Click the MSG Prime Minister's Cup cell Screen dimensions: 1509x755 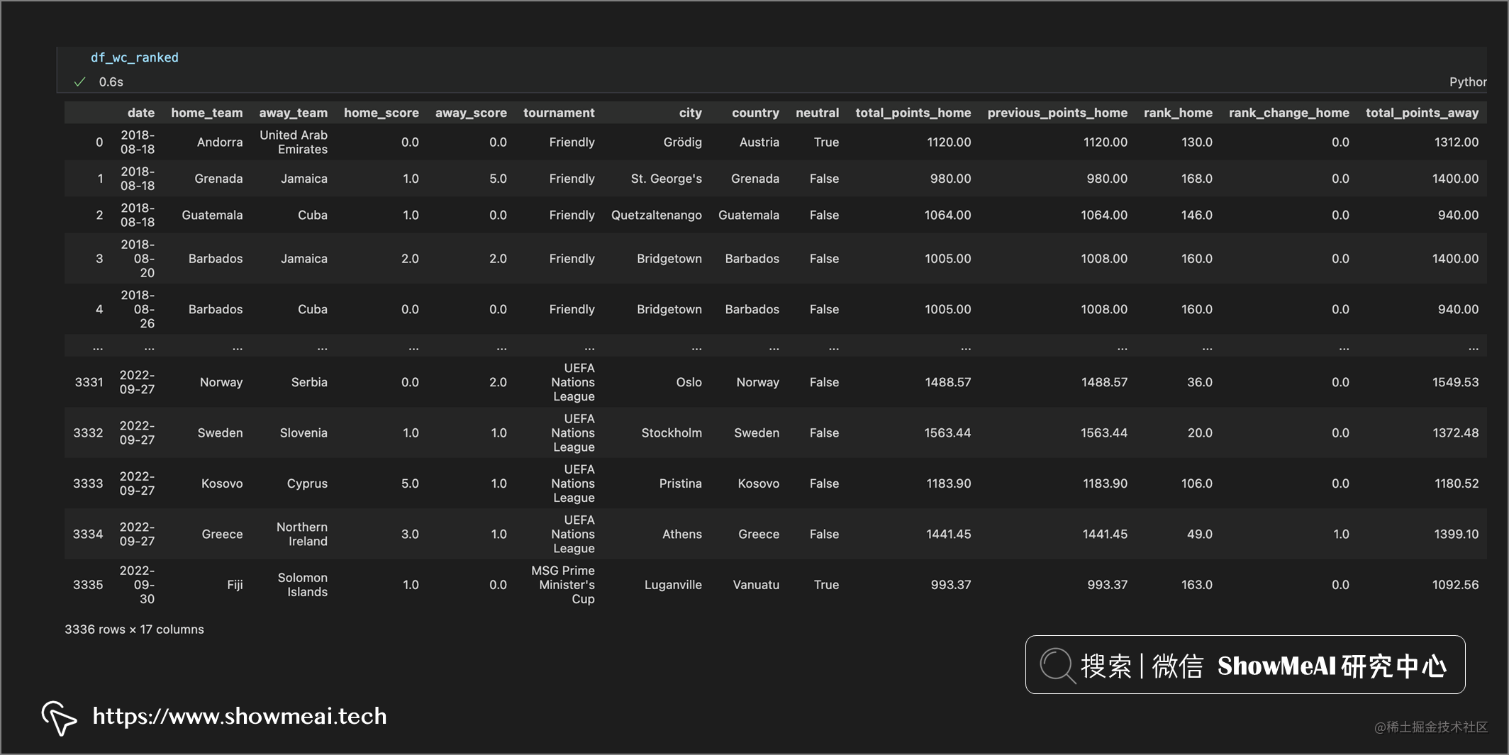563,585
